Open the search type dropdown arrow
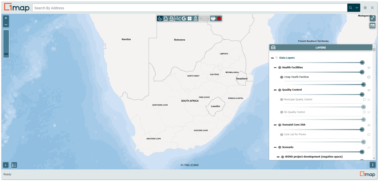 click(356, 7)
